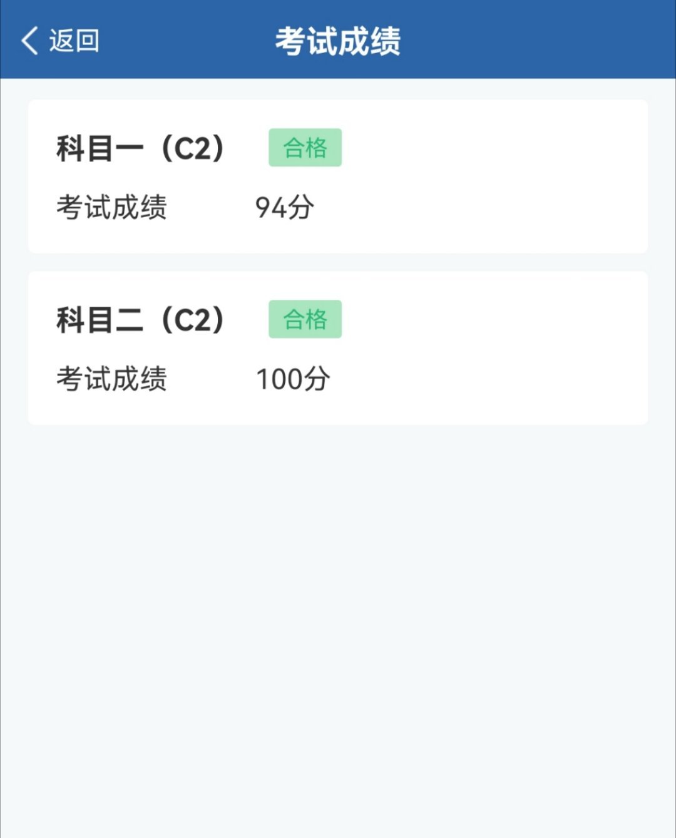676x838 pixels.
Task: Select the 考试成绩 page title
Action: (338, 41)
